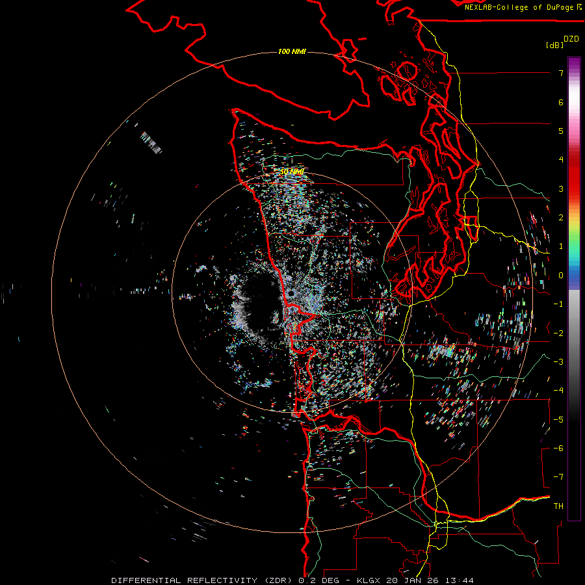
Task: Click the 100 NMI range ring label
Action: [292, 51]
